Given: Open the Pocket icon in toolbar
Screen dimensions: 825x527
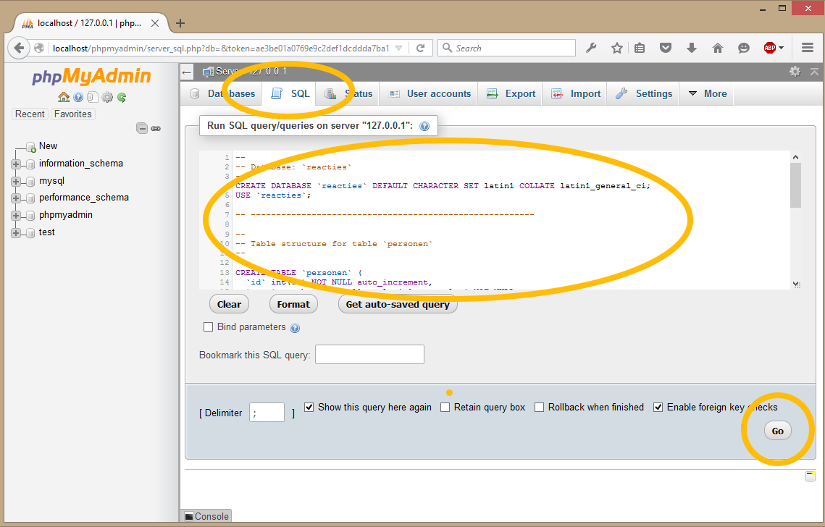Looking at the screenshot, I should 666,48.
